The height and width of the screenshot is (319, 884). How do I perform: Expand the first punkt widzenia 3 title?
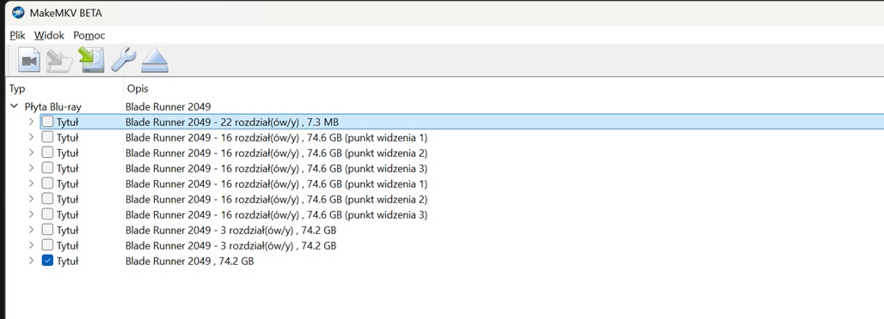[32, 168]
